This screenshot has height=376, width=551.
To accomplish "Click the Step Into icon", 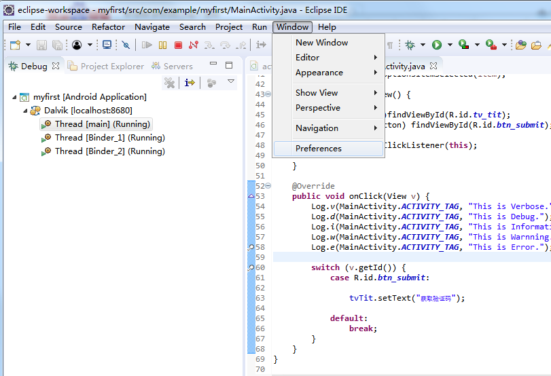I will click(x=209, y=45).
